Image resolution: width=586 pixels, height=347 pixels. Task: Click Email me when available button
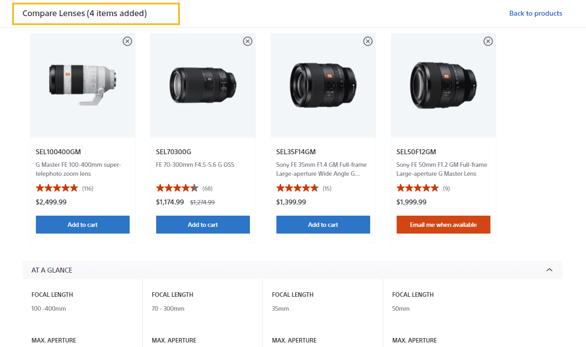(443, 225)
